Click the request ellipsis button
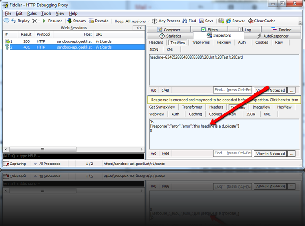305x226 pixels. click(291, 90)
